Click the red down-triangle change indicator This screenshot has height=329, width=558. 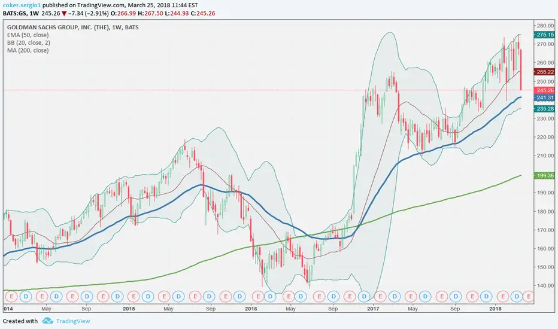63,14
